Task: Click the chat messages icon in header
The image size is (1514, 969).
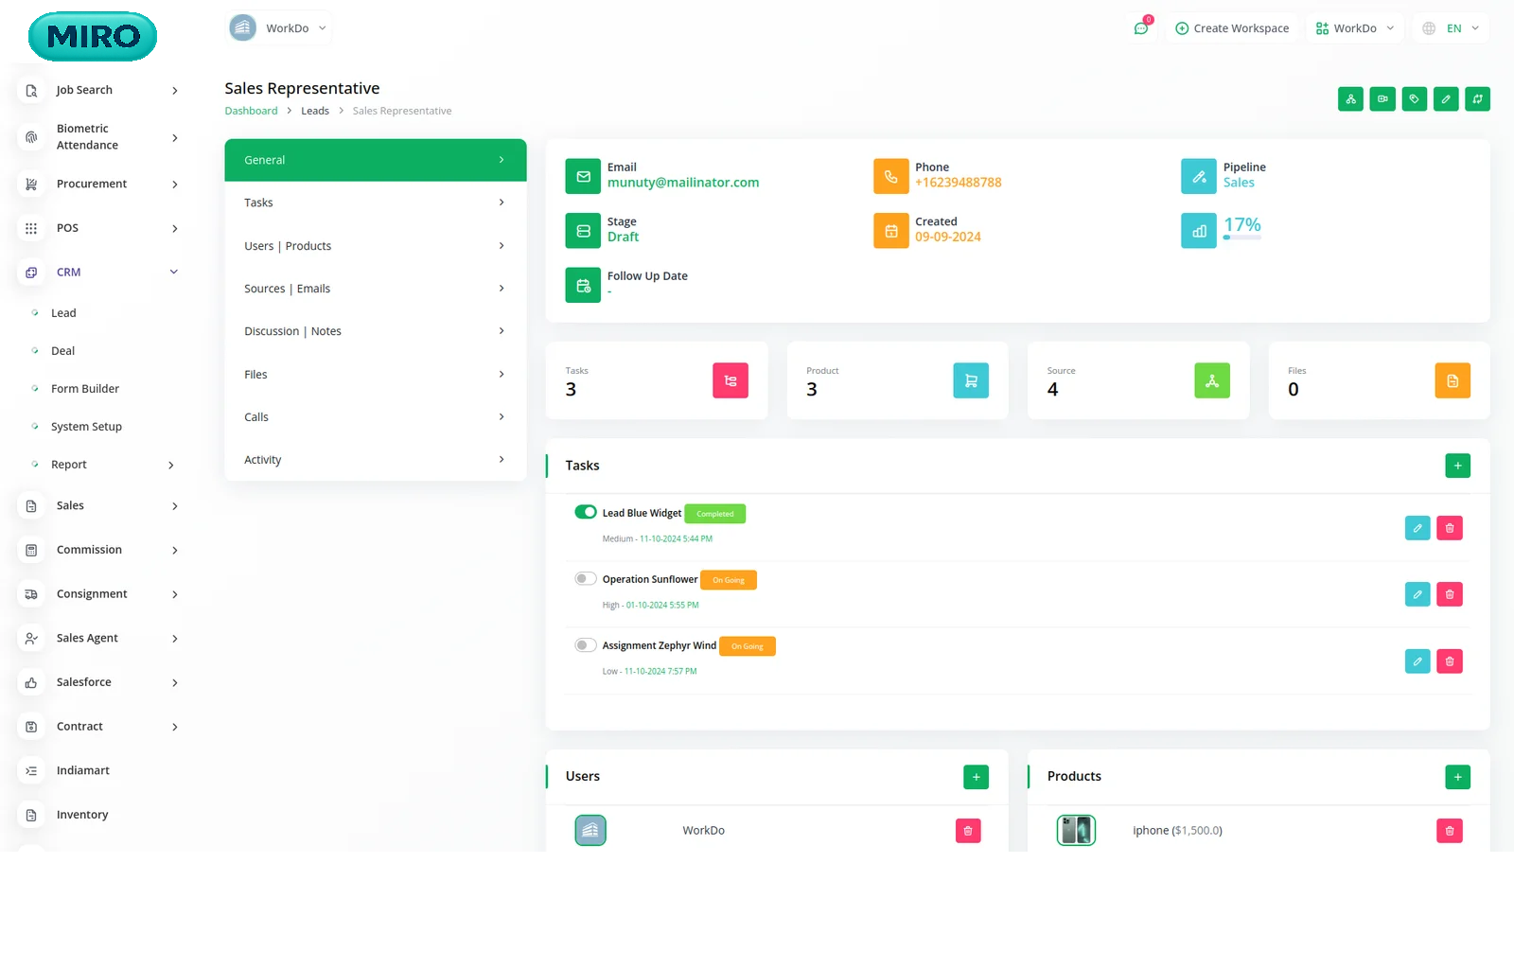Action: [x=1141, y=28]
